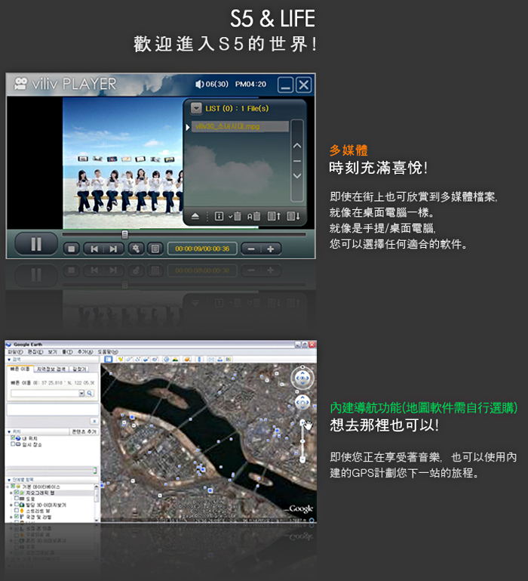Toggle the 도로 layer checkbox
Screen dimensions: 528x581
tap(17, 499)
